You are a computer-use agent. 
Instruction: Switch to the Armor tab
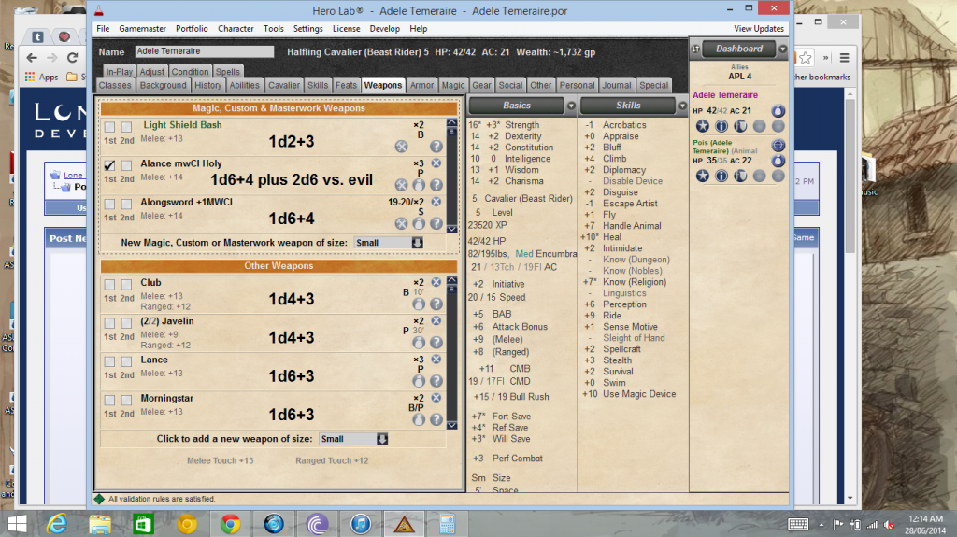[421, 85]
